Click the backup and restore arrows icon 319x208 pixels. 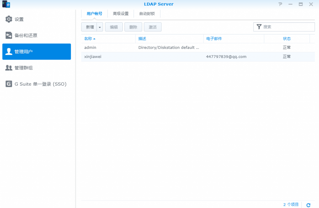pyautogui.click(x=9, y=35)
